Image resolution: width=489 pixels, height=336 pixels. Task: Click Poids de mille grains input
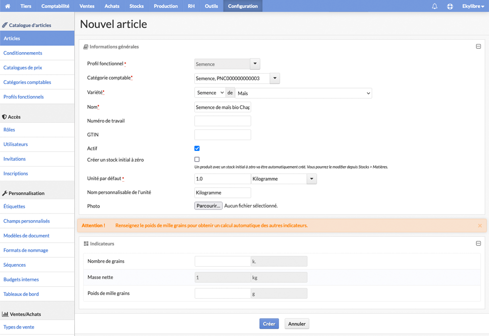tap(222, 294)
